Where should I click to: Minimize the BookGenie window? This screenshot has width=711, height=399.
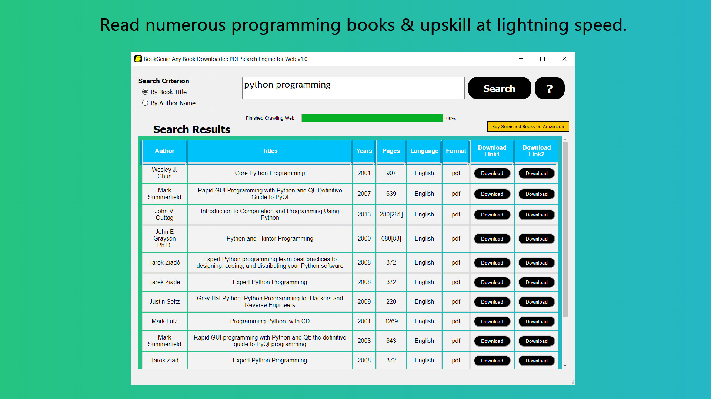[x=521, y=59]
